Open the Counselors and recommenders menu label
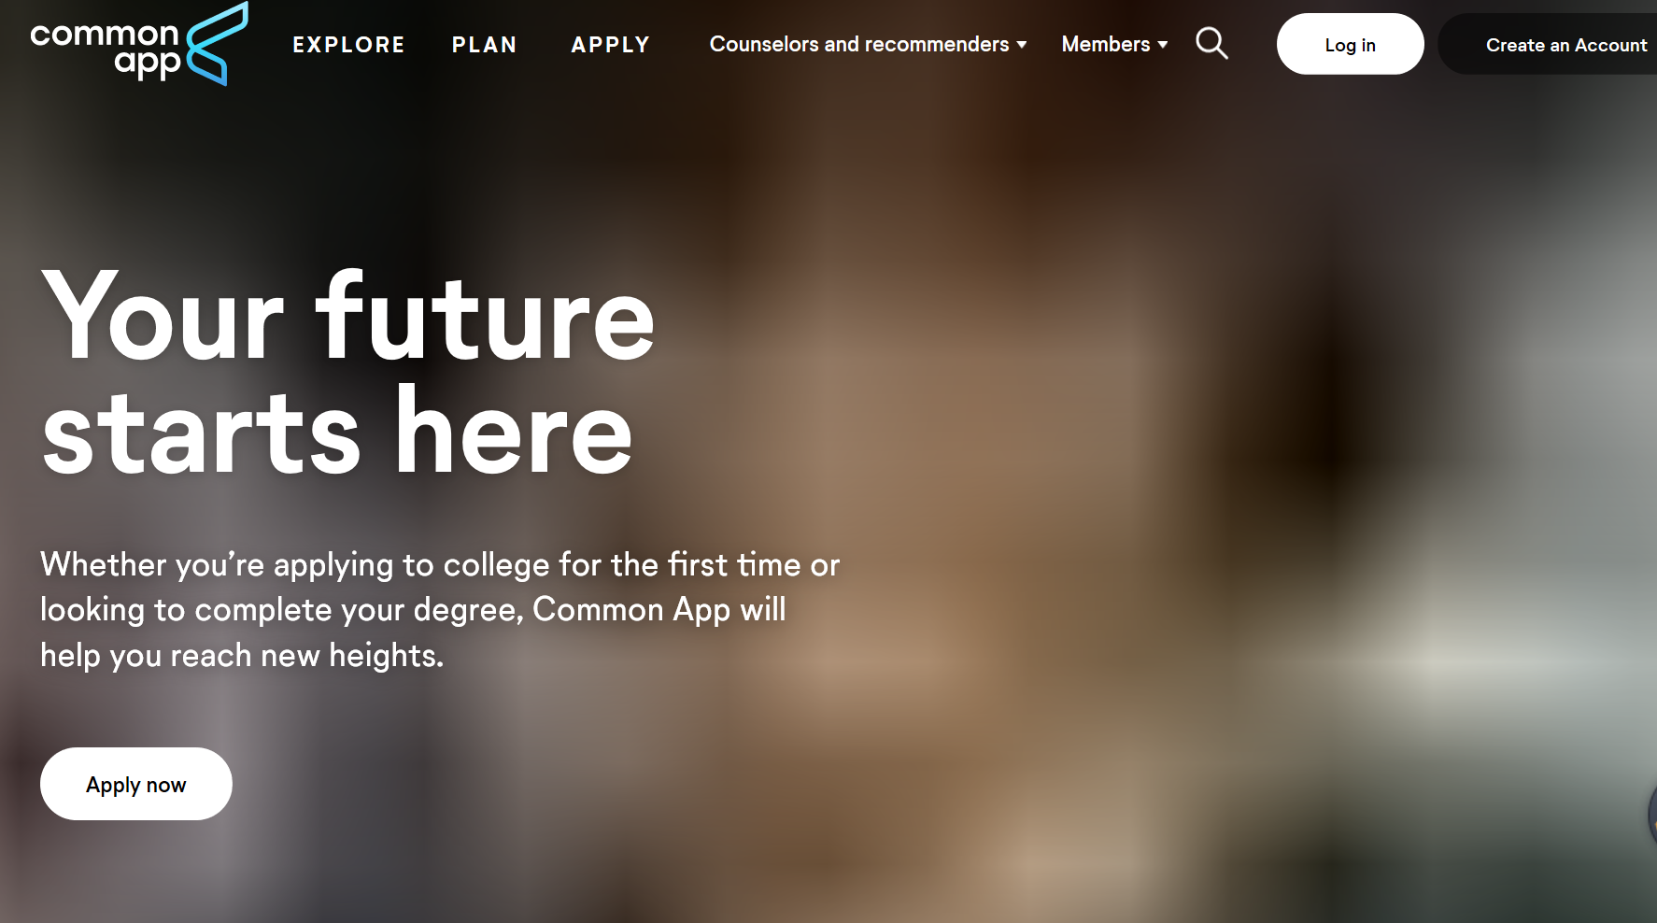This screenshot has width=1657, height=923. pyautogui.click(x=859, y=44)
